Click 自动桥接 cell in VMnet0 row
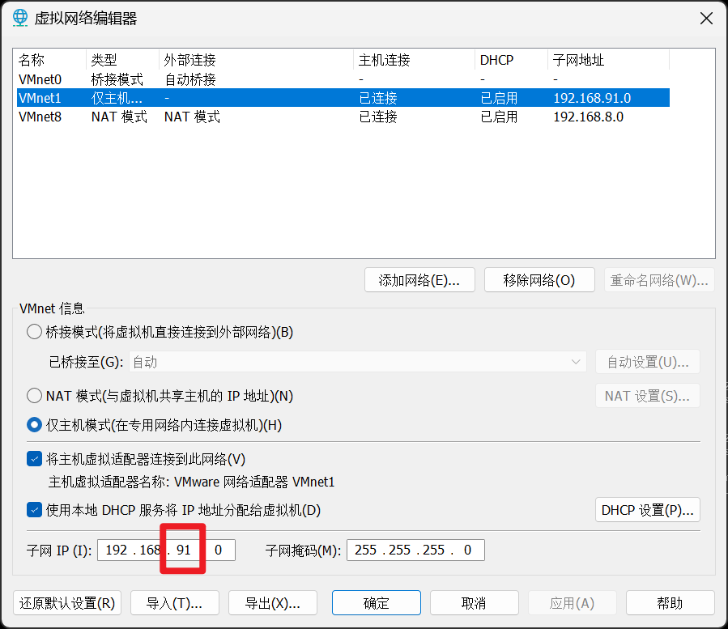This screenshot has width=728, height=629. point(190,79)
